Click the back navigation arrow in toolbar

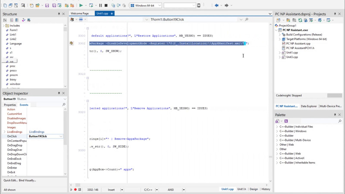click(x=216, y=6)
